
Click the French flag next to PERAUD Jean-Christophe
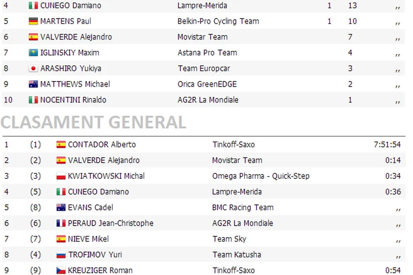[x=61, y=223]
